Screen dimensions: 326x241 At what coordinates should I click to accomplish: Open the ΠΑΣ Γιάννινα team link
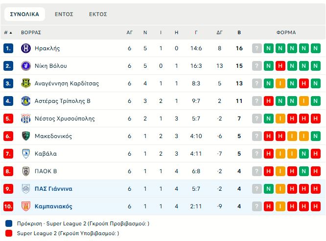click(53, 189)
